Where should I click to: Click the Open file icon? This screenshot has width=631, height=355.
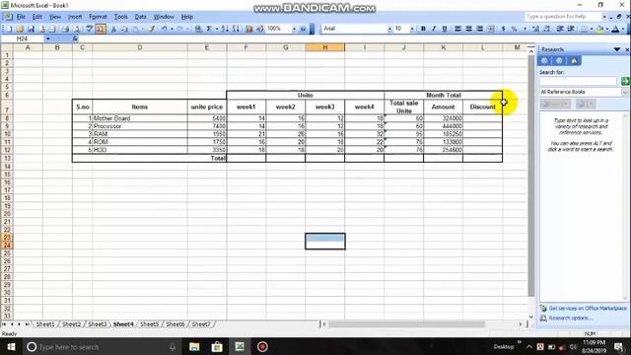click(20, 29)
